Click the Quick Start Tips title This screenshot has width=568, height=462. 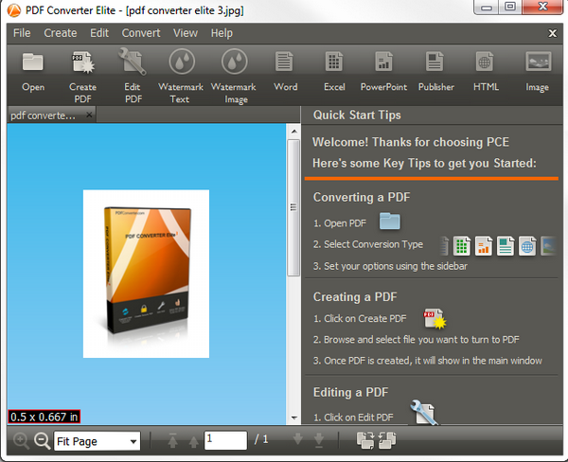[357, 115]
